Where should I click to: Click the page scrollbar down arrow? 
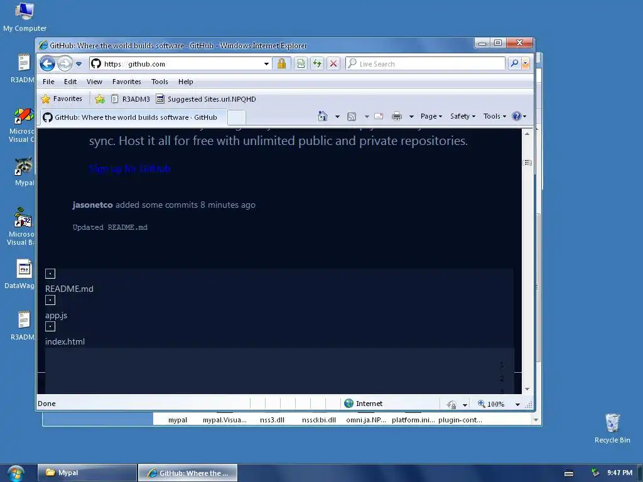pos(527,389)
